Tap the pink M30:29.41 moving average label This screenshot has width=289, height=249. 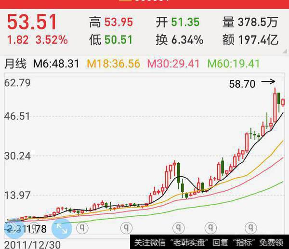[x=173, y=64]
